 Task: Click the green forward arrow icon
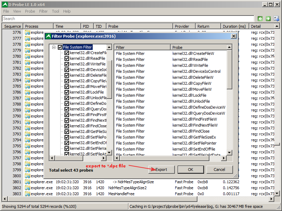[268, 19]
